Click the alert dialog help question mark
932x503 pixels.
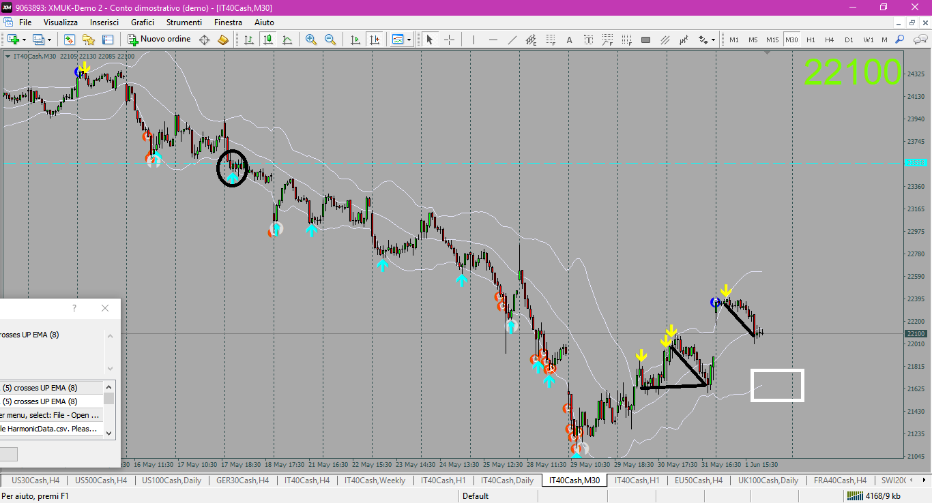pyautogui.click(x=74, y=308)
